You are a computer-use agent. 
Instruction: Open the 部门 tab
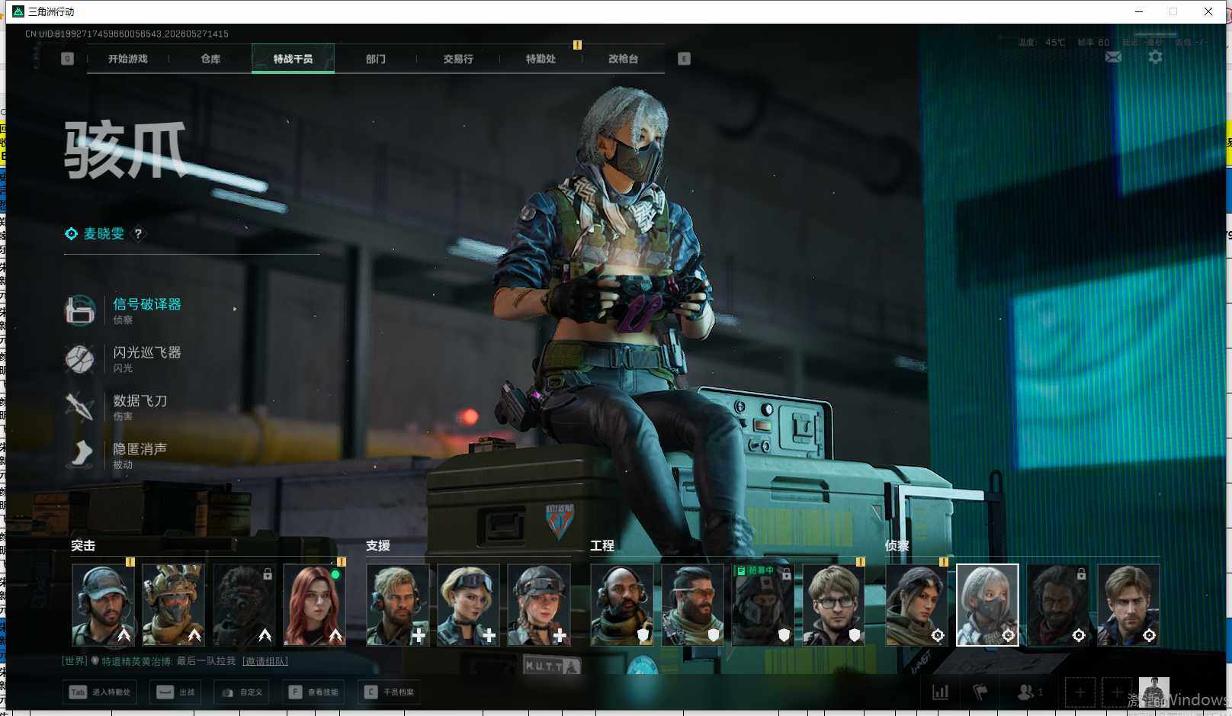coord(375,59)
